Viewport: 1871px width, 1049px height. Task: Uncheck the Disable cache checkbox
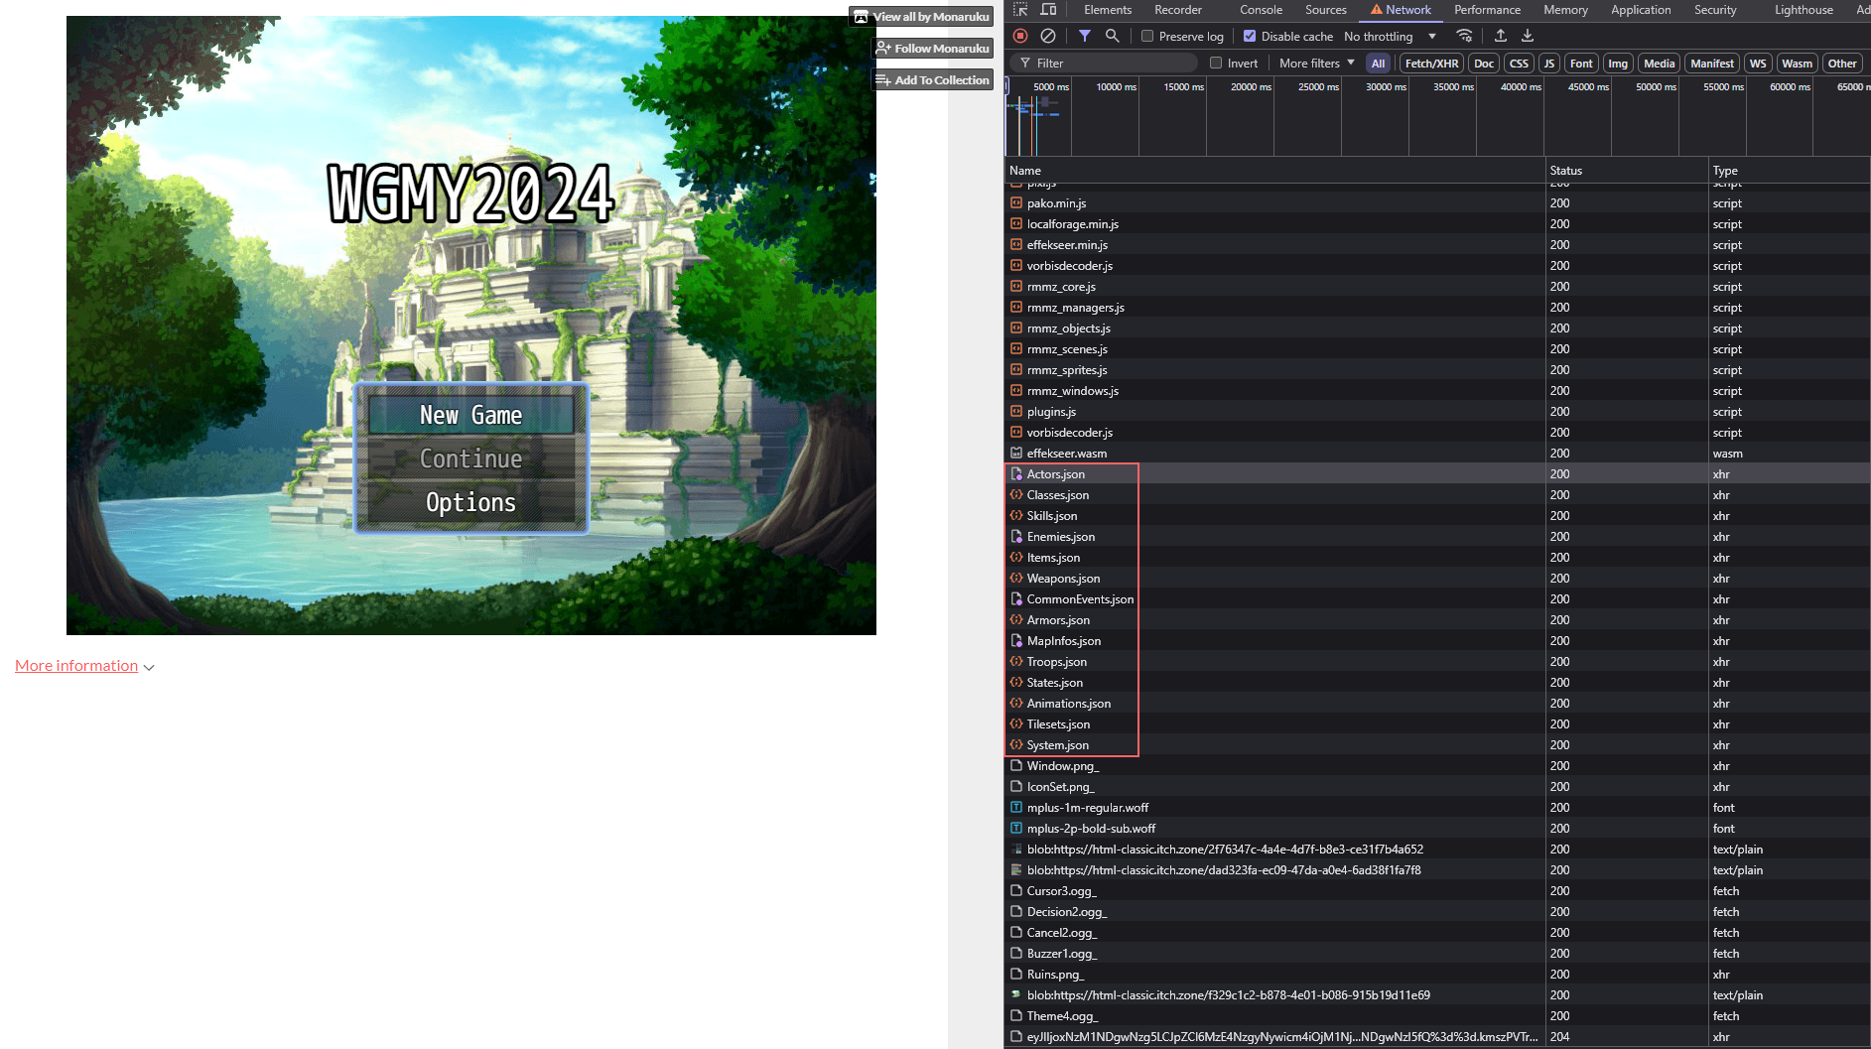point(1250,37)
